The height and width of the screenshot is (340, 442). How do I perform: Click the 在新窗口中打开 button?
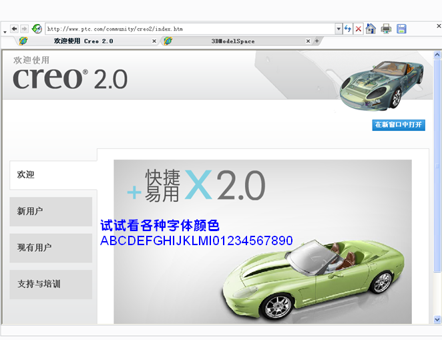pos(398,125)
